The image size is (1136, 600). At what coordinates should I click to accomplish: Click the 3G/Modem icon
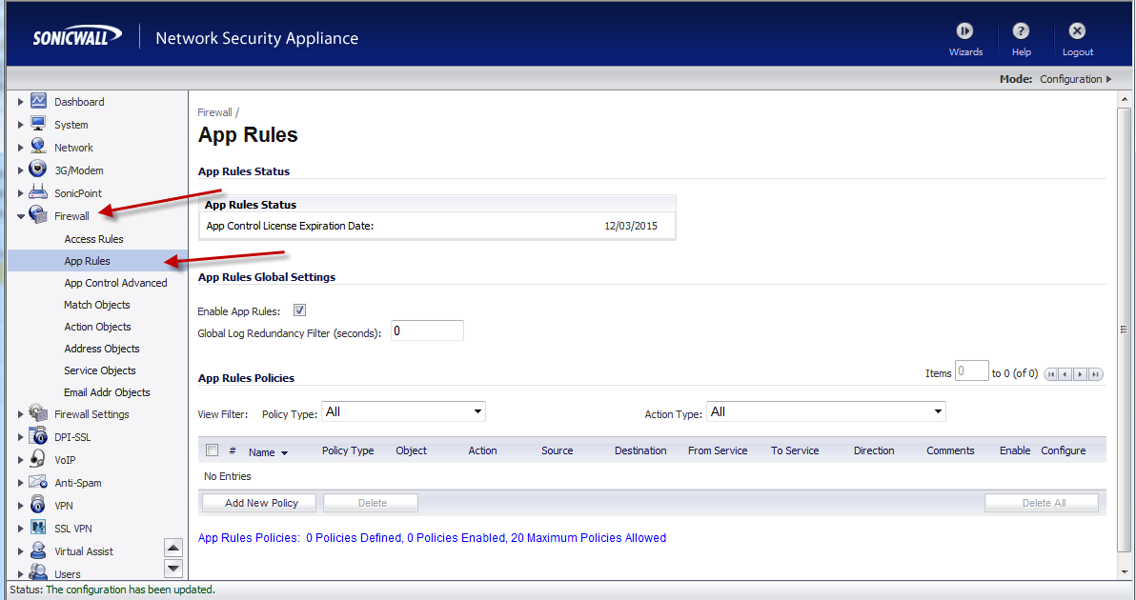(x=38, y=170)
